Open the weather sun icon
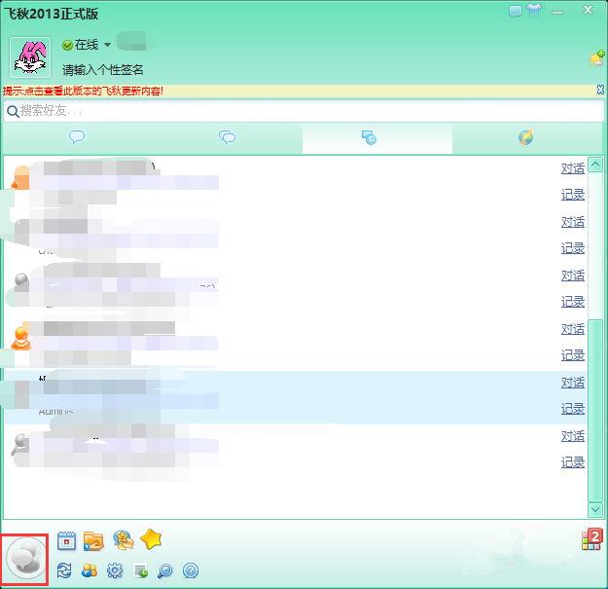This screenshot has width=608, height=589. coord(596,58)
